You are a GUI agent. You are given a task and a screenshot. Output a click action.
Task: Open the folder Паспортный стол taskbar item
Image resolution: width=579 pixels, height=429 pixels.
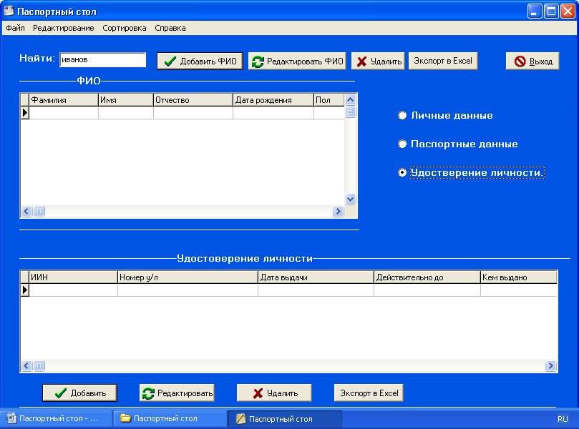170,419
